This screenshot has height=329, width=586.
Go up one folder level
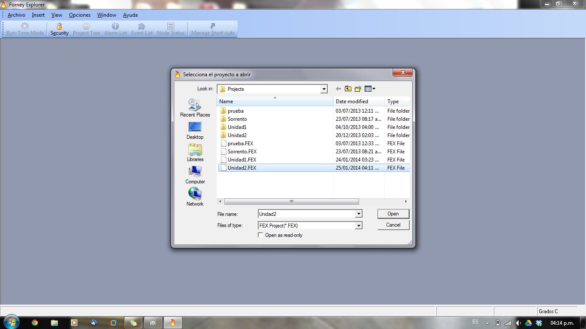[x=348, y=89]
